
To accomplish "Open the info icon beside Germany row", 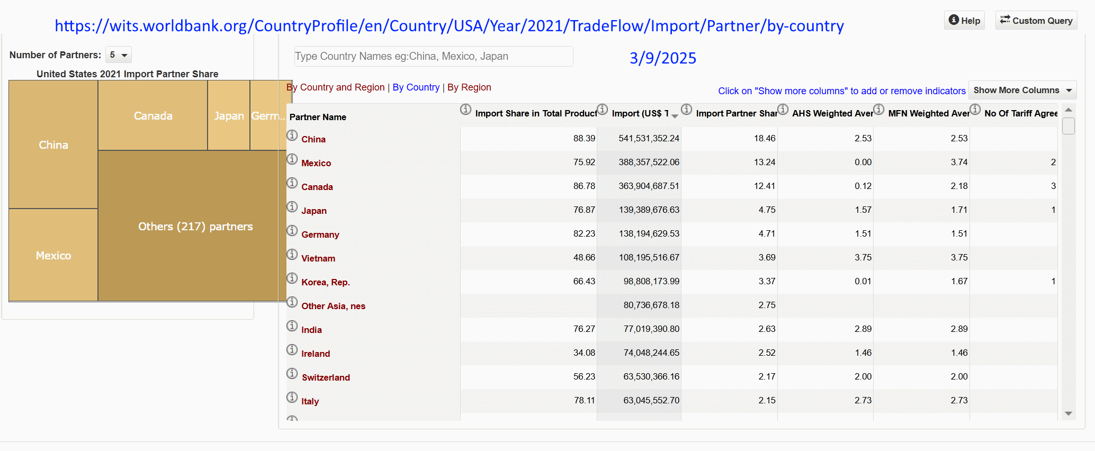I will (x=292, y=231).
